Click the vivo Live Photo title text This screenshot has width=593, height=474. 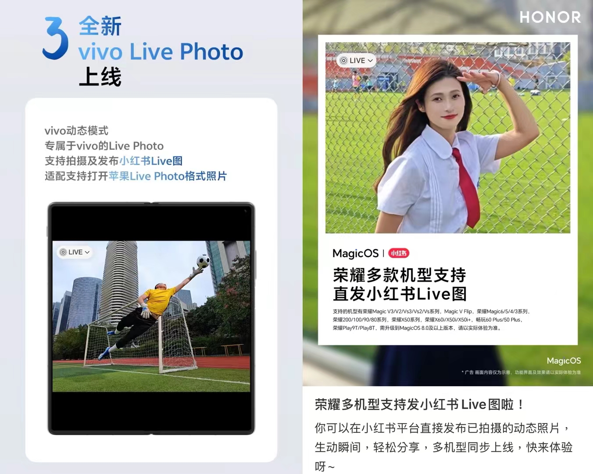(x=161, y=52)
